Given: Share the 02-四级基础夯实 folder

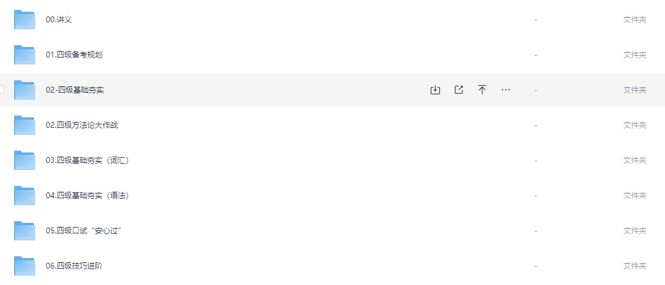Looking at the screenshot, I should tap(458, 90).
